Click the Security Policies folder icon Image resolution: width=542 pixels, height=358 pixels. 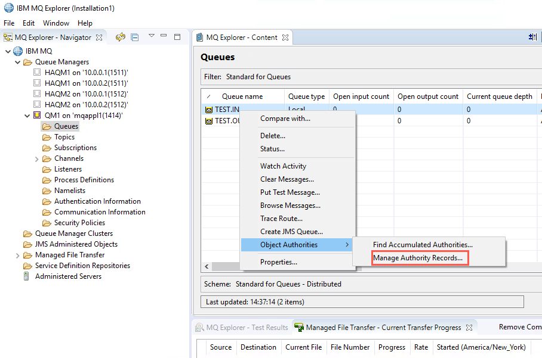(47, 223)
